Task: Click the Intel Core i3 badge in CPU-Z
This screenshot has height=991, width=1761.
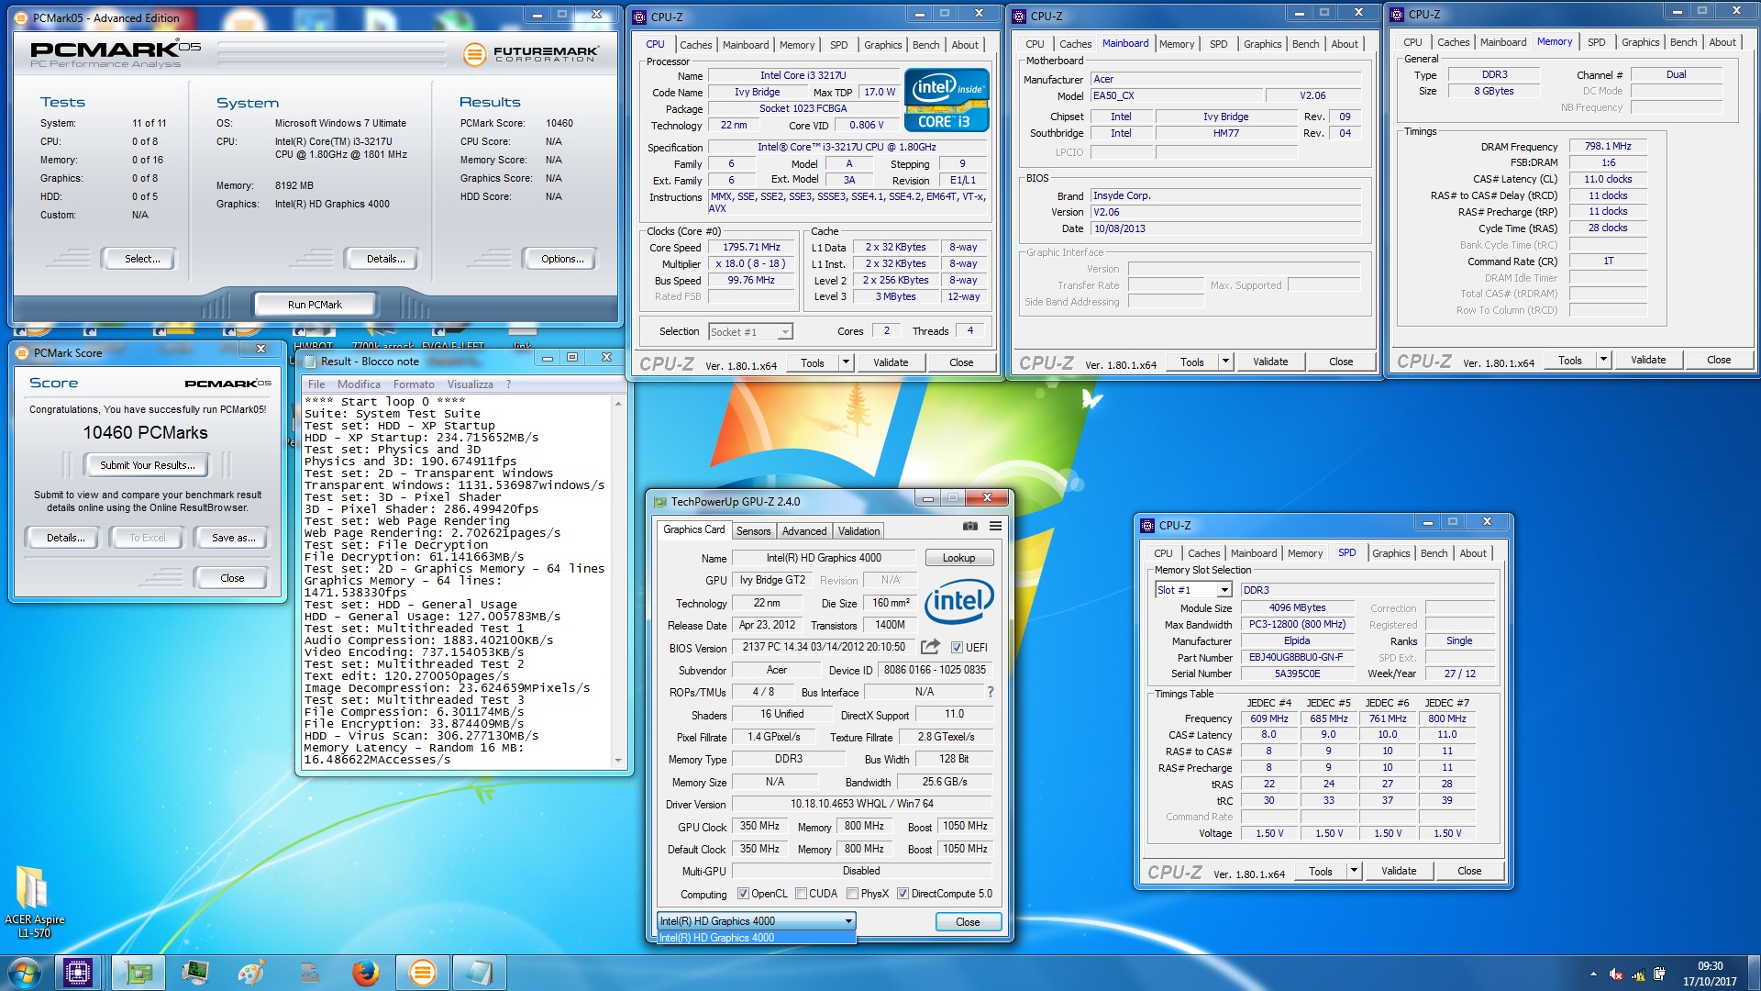Action: click(947, 100)
